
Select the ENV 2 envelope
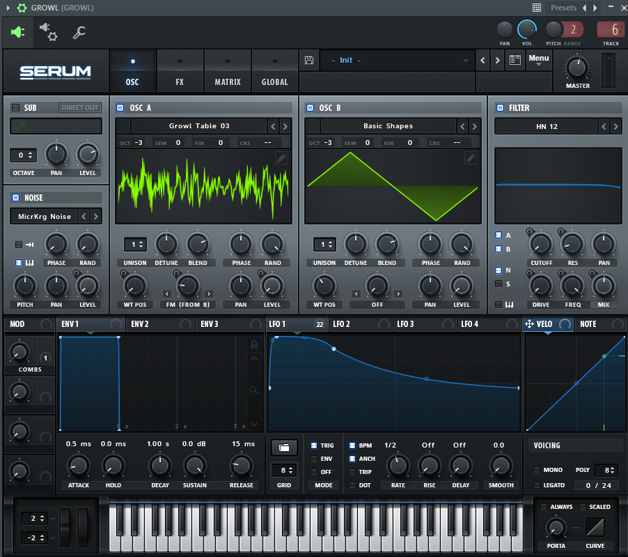click(140, 324)
